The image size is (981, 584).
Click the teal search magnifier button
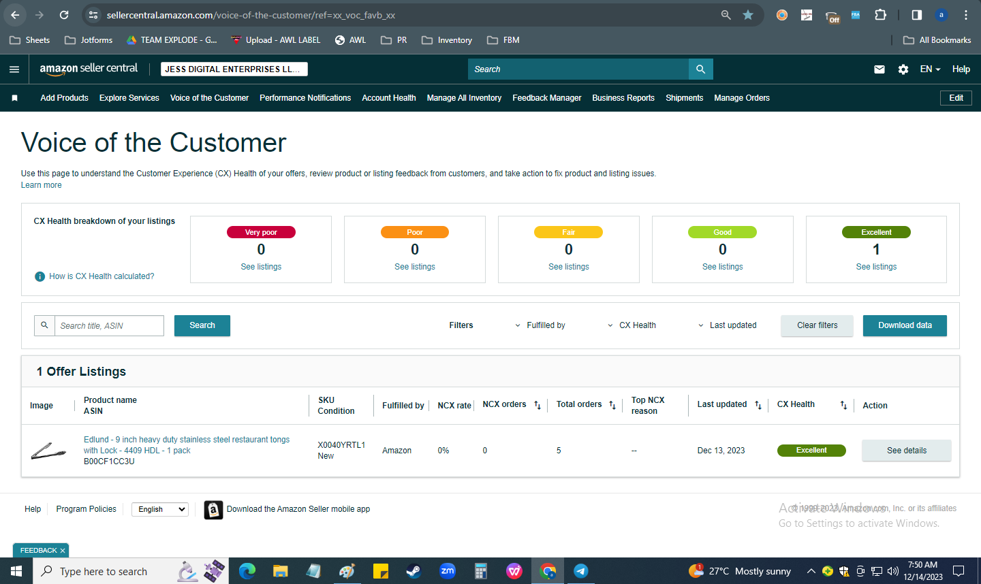(x=700, y=69)
